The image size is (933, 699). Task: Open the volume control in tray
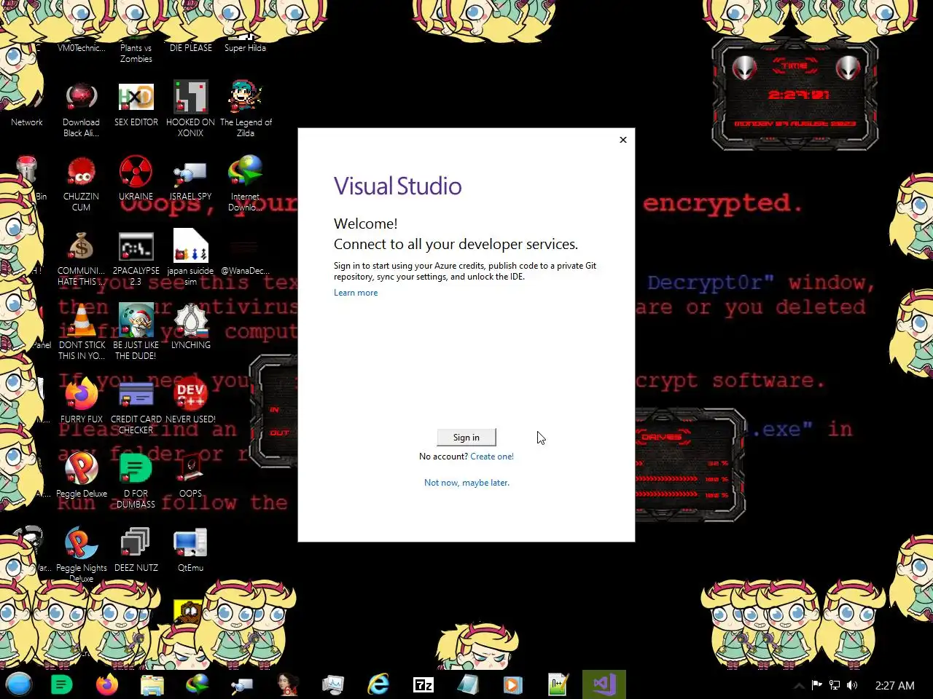coord(852,685)
